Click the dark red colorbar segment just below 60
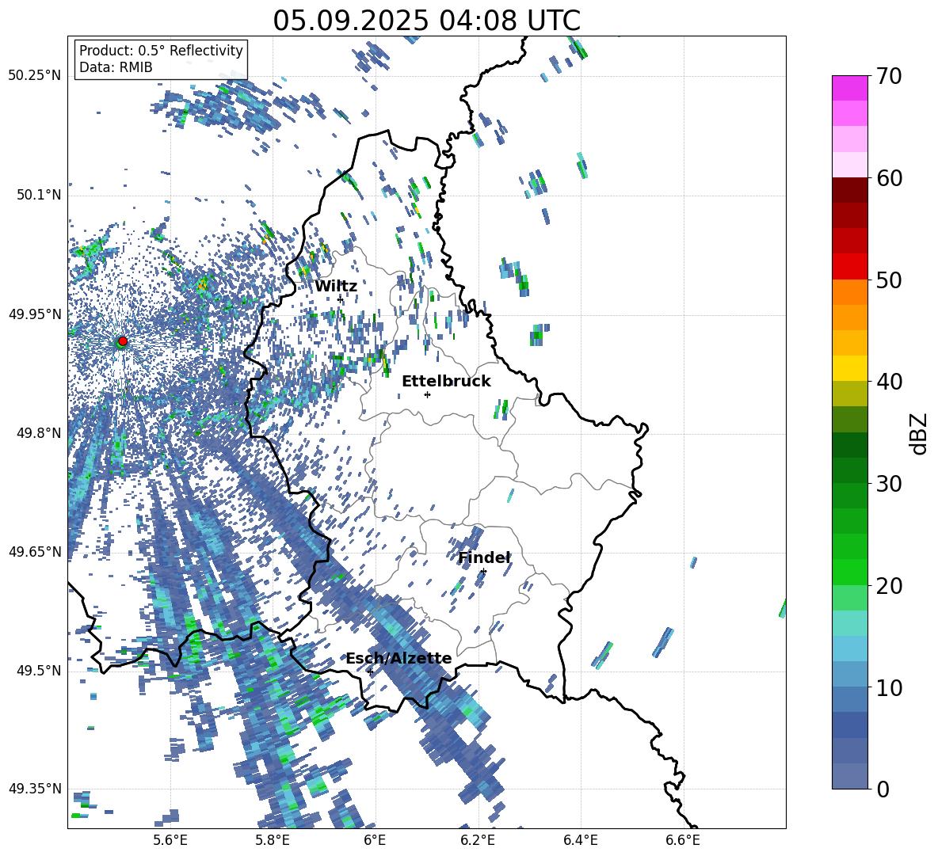 [849, 190]
